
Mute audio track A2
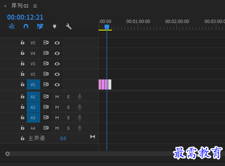click(x=57, y=107)
